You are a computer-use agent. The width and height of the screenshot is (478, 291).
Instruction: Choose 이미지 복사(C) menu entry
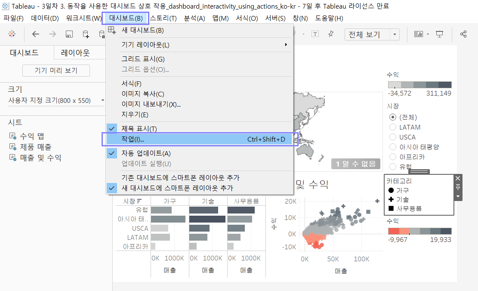pos(199,94)
